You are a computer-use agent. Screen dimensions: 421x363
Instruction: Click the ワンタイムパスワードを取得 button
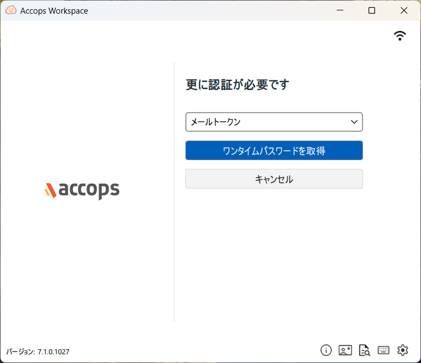click(274, 150)
